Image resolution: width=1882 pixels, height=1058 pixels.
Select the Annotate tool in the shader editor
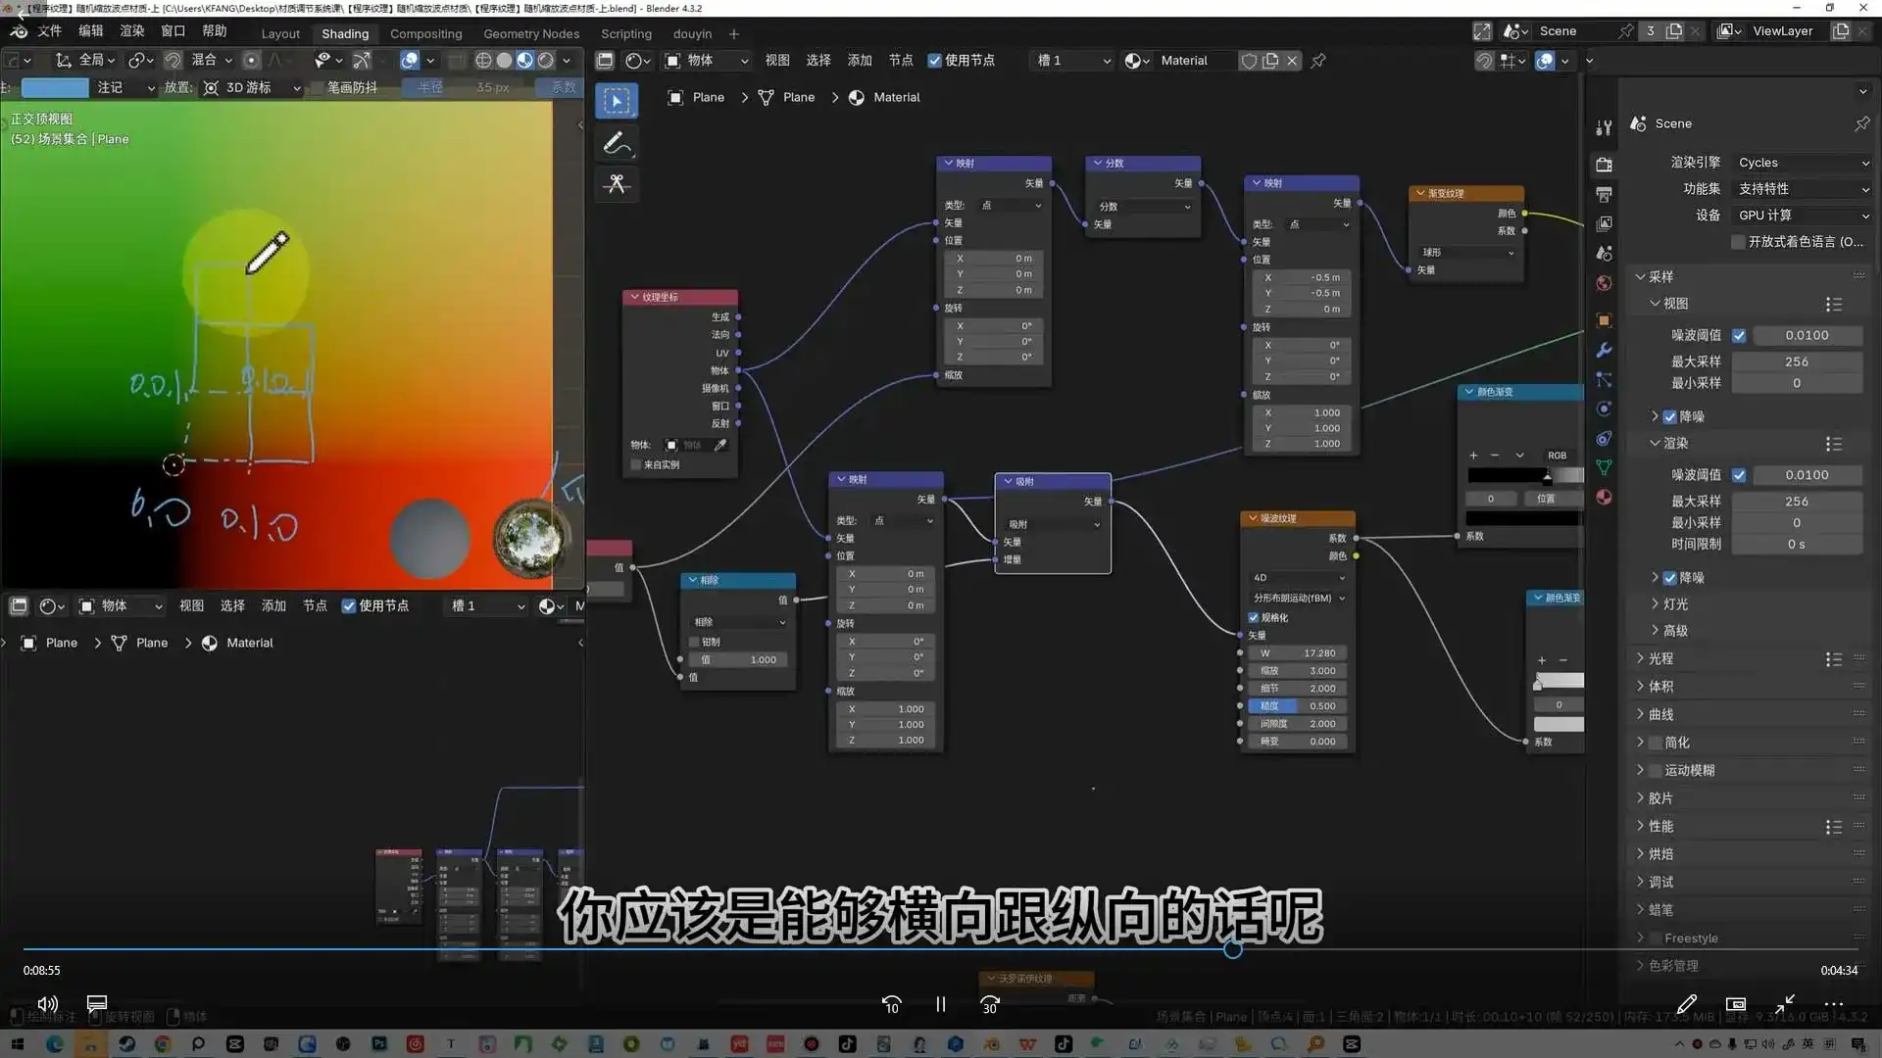click(617, 143)
